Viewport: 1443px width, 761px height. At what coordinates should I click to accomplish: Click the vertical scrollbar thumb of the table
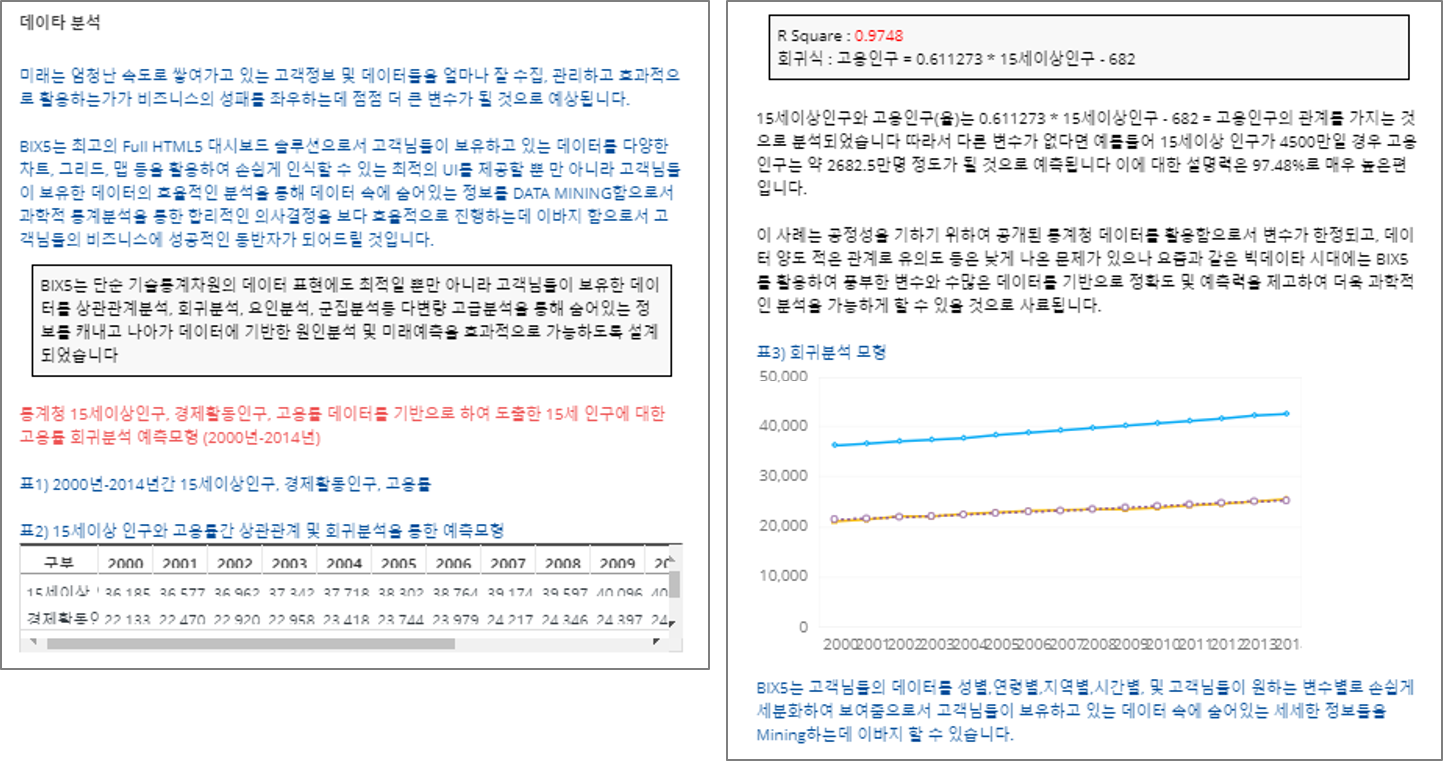coord(676,584)
